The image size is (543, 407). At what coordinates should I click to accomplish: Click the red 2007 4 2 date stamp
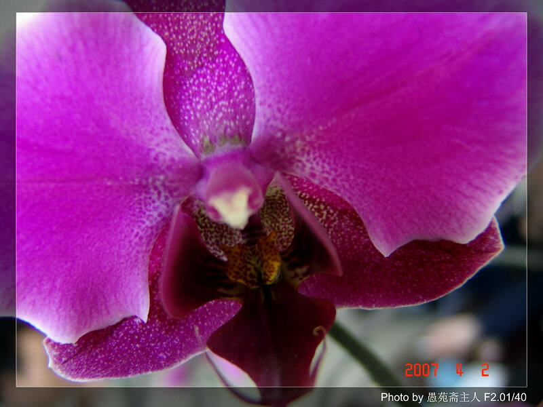(447, 370)
